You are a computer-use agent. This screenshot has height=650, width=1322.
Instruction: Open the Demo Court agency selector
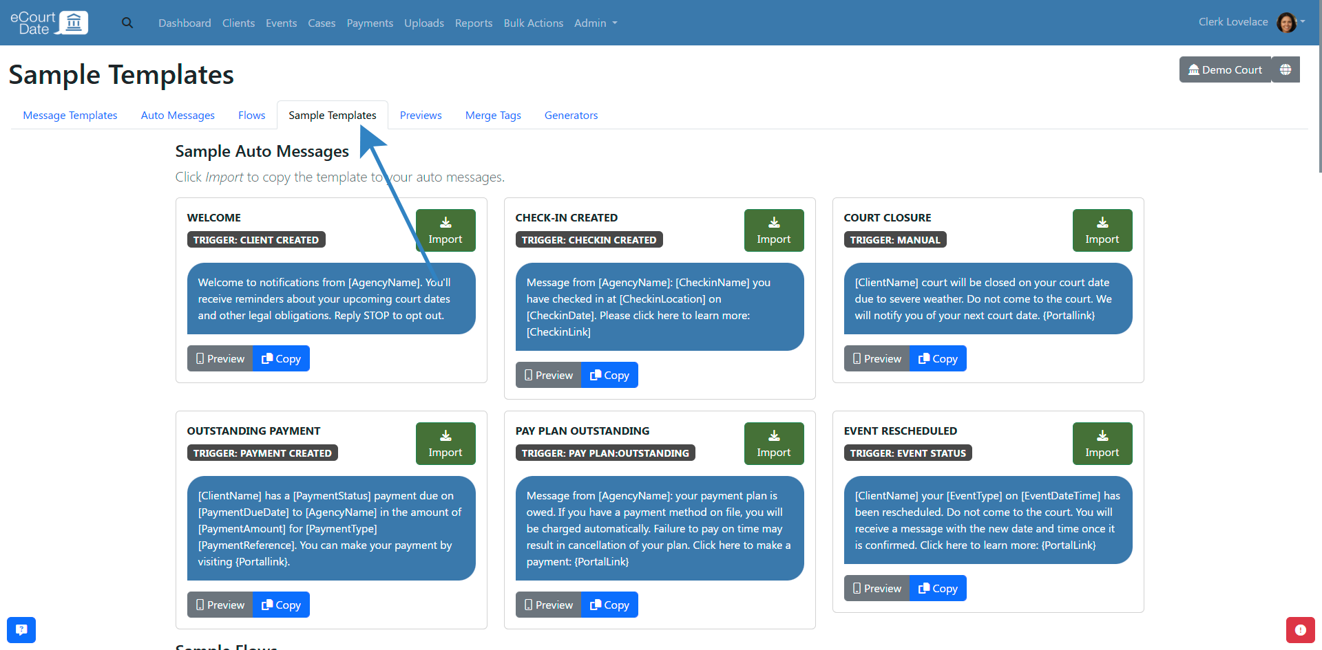[1225, 69]
